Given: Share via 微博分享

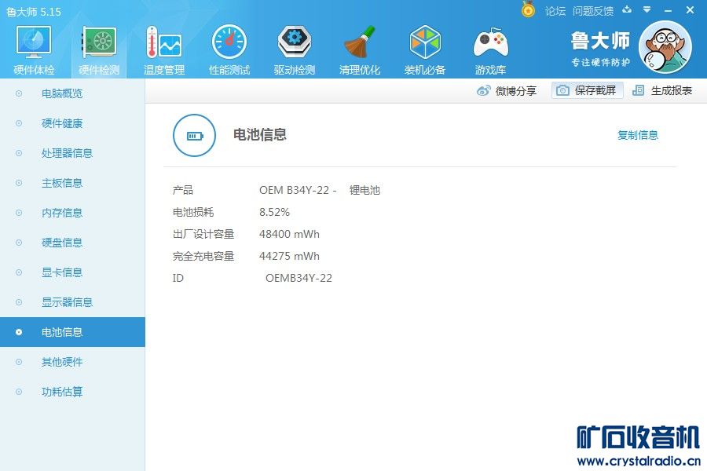Looking at the screenshot, I should tap(507, 90).
